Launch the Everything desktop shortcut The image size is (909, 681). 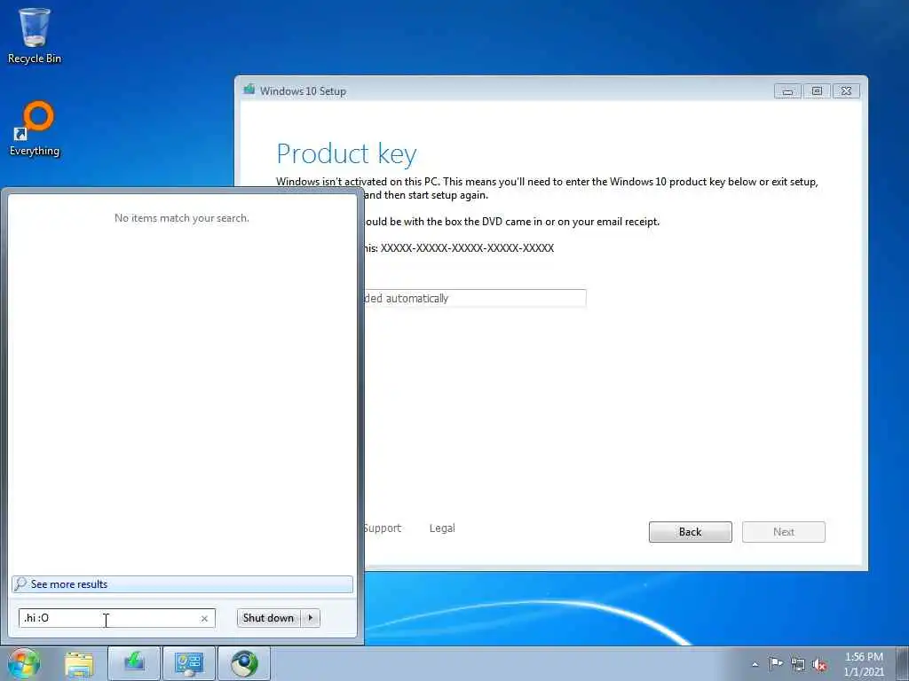(x=35, y=129)
